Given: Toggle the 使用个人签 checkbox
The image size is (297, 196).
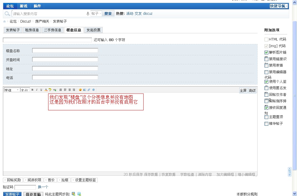Looking at the screenshot, I should (x=266, y=82).
